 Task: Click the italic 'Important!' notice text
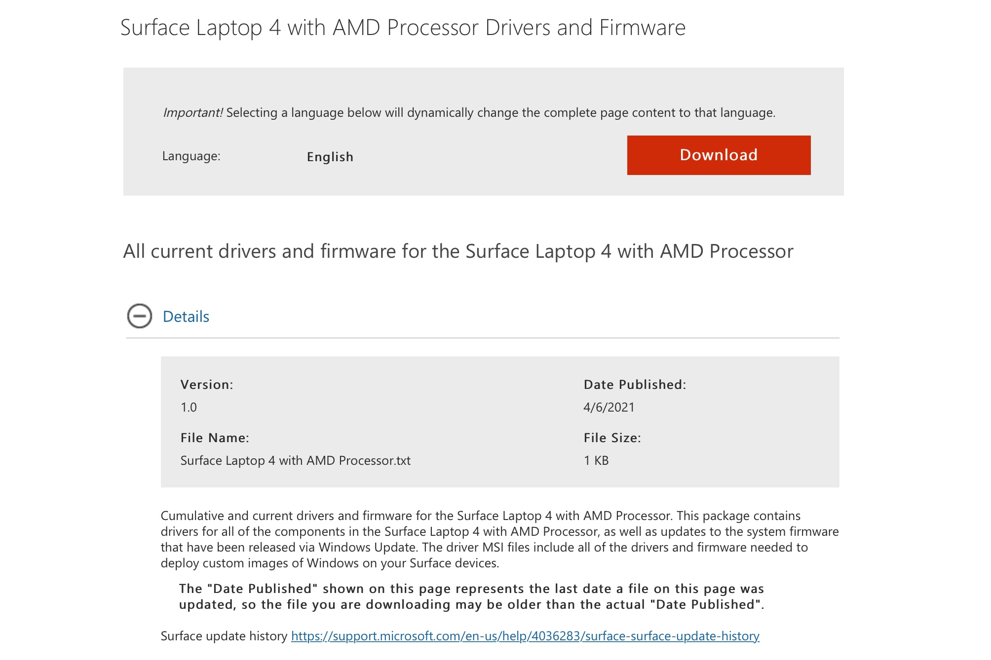tap(193, 112)
